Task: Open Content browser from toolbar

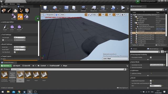Action: pyautogui.click(x=66, y=9)
